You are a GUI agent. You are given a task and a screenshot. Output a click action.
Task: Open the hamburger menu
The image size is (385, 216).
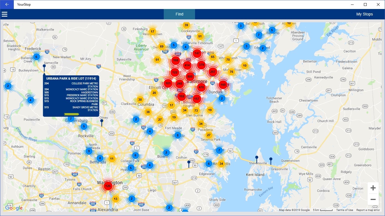pyautogui.click(x=5, y=14)
